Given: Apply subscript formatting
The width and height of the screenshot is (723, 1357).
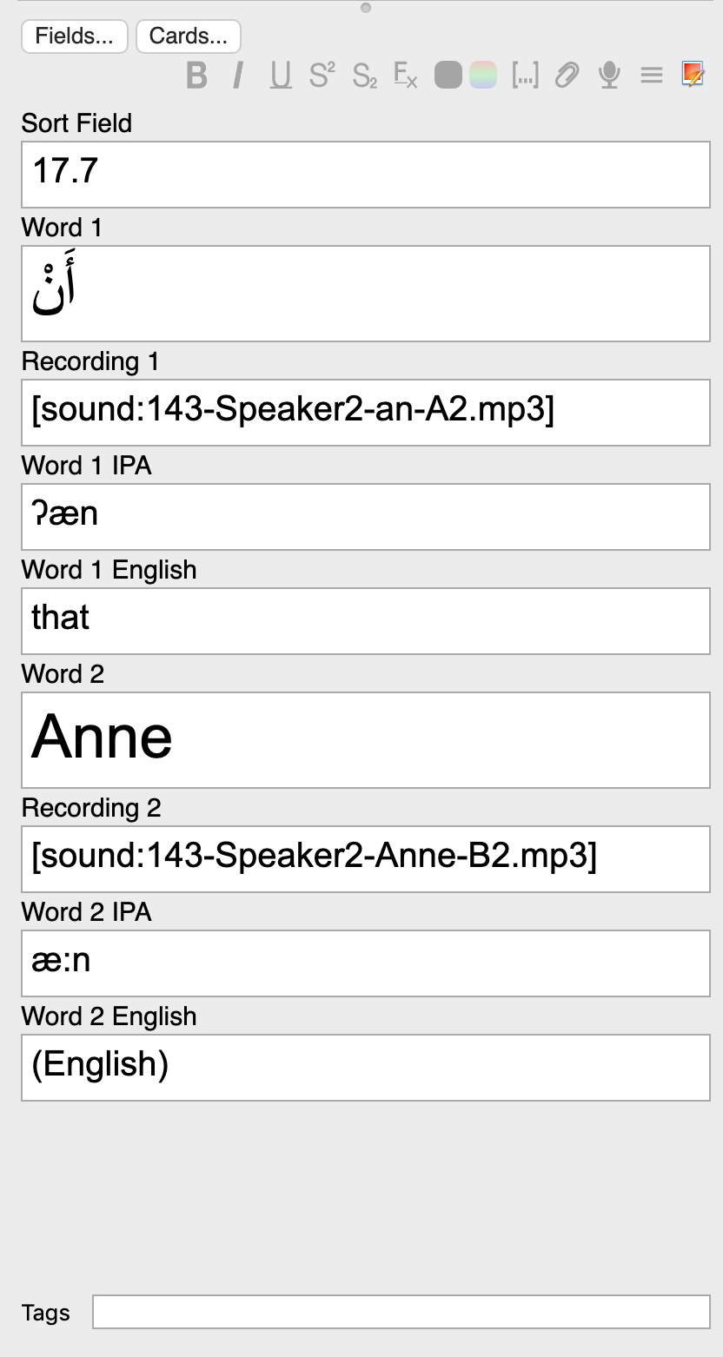Looking at the screenshot, I should [x=365, y=76].
